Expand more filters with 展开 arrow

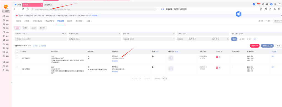[256, 39]
